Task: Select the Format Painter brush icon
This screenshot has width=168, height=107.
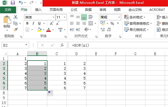Action: point(16,30)
